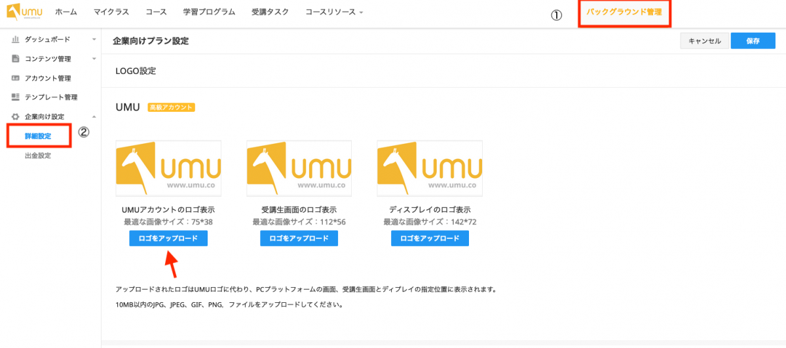Upload logo for 受講生画面のロゴ表示
The image size is (786, 348).
299,238
